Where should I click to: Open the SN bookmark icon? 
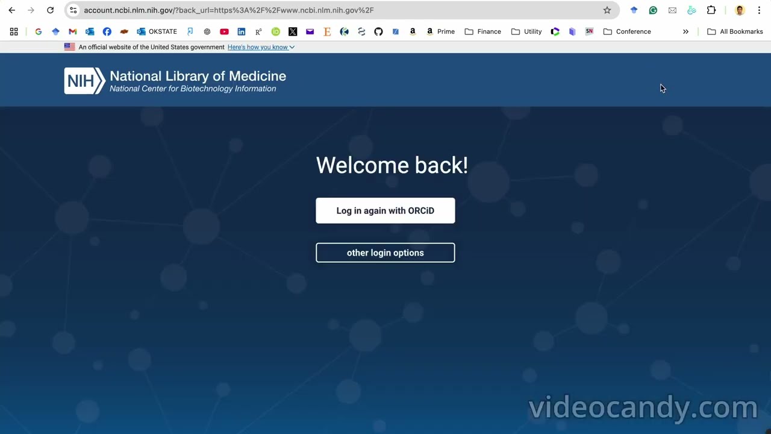589,31
